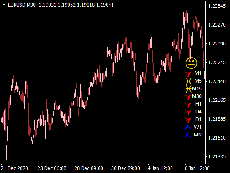
Task: Click the 21 Dec 2020 time axis label
Action: point(15,168)
